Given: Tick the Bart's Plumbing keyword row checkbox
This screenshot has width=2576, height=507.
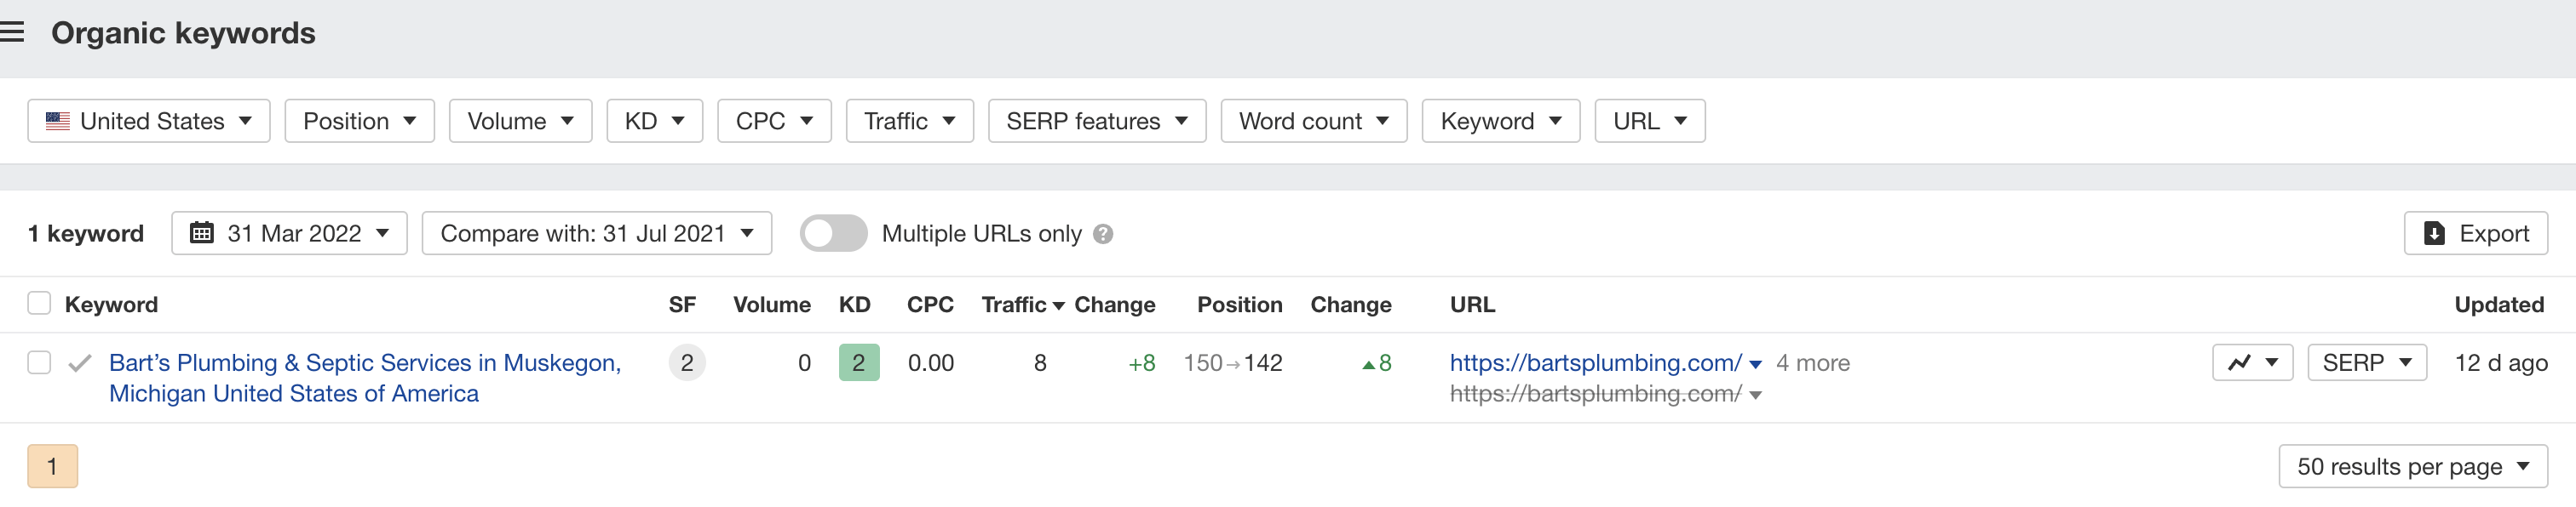Looking at the screenshot, I should point(39,362).
